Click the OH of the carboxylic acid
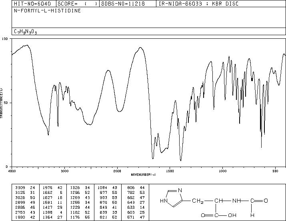Viewport: 286px width, 221px height. (232, 215)
